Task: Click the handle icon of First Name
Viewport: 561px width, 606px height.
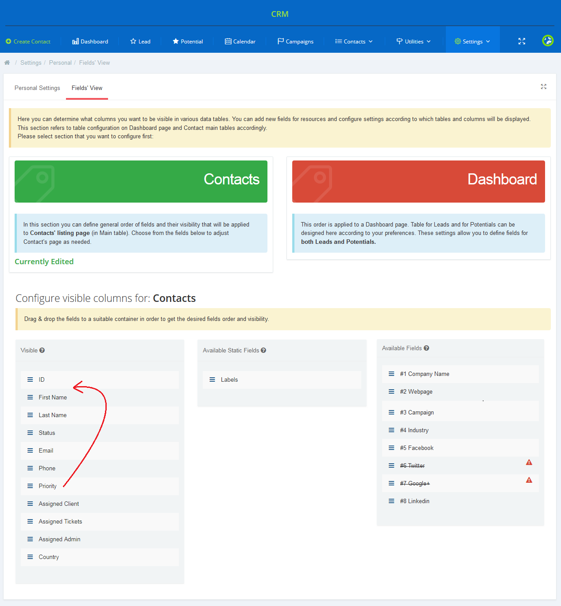Action: click(x=30, y=397)
